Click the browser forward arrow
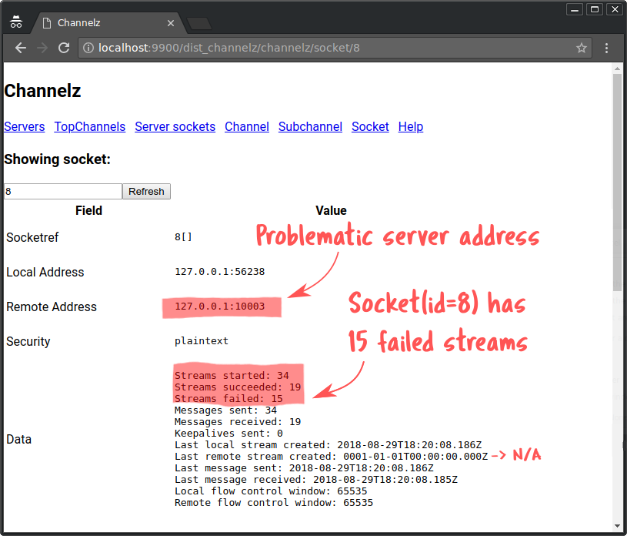The width and height of the screenshot is (627, 536). pyautogui.click(x=42, y=48)
